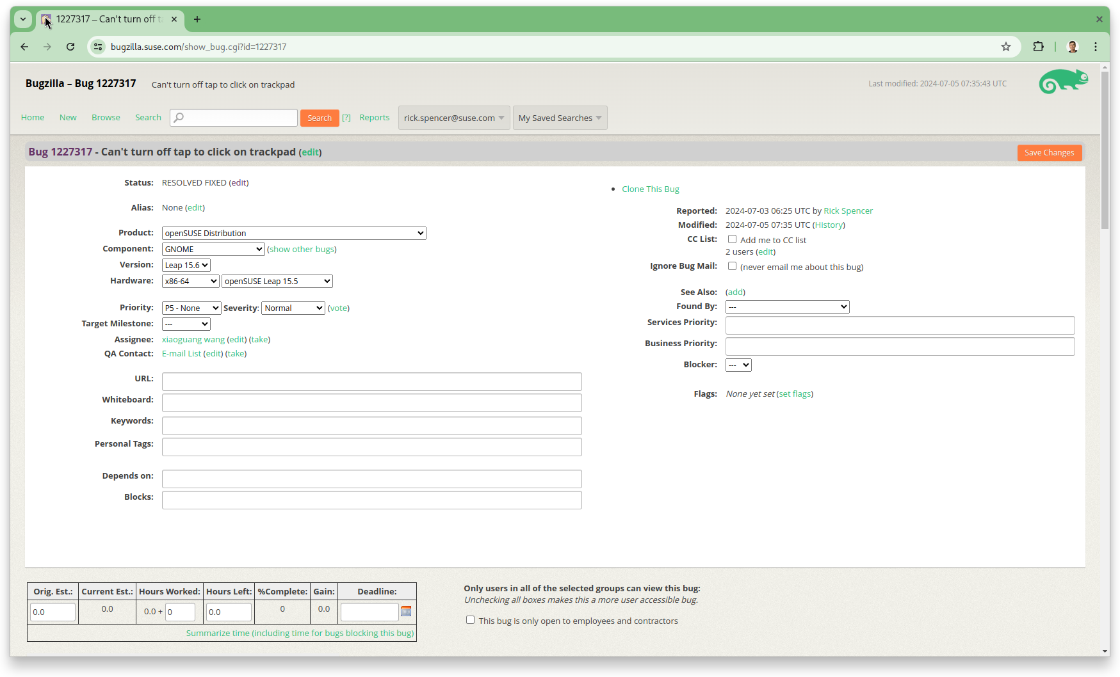
Task: Click the magnifying glass in the quick search box
Action: pyautogui.click(x=179, y=118)
